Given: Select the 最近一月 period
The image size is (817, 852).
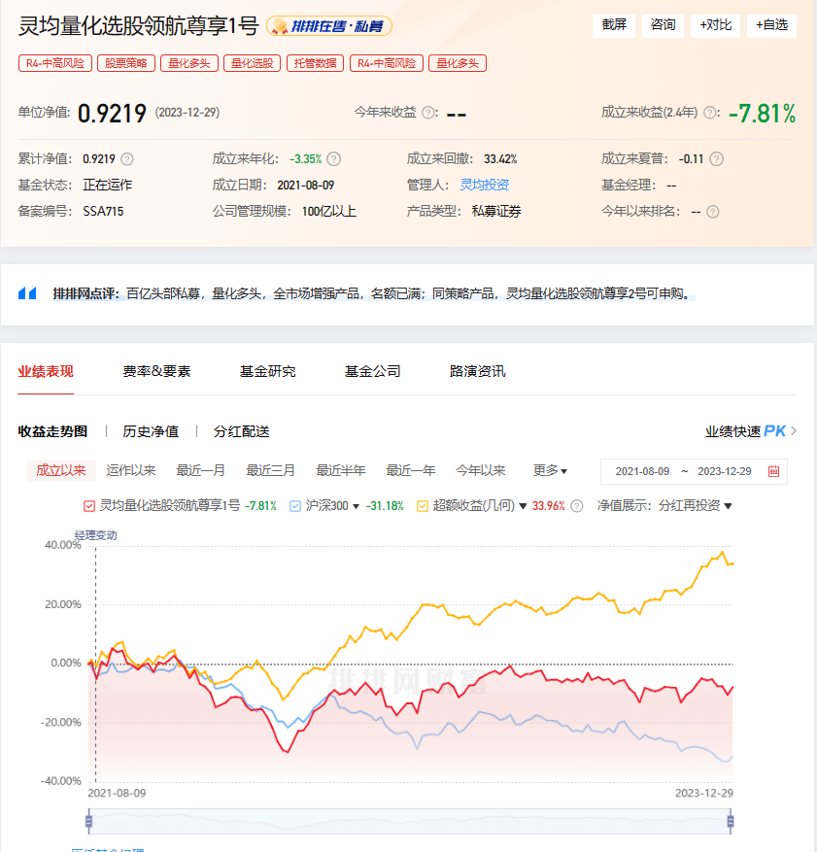Looking at the screenshot, I should pyautogui.click(x=201, y=470).
